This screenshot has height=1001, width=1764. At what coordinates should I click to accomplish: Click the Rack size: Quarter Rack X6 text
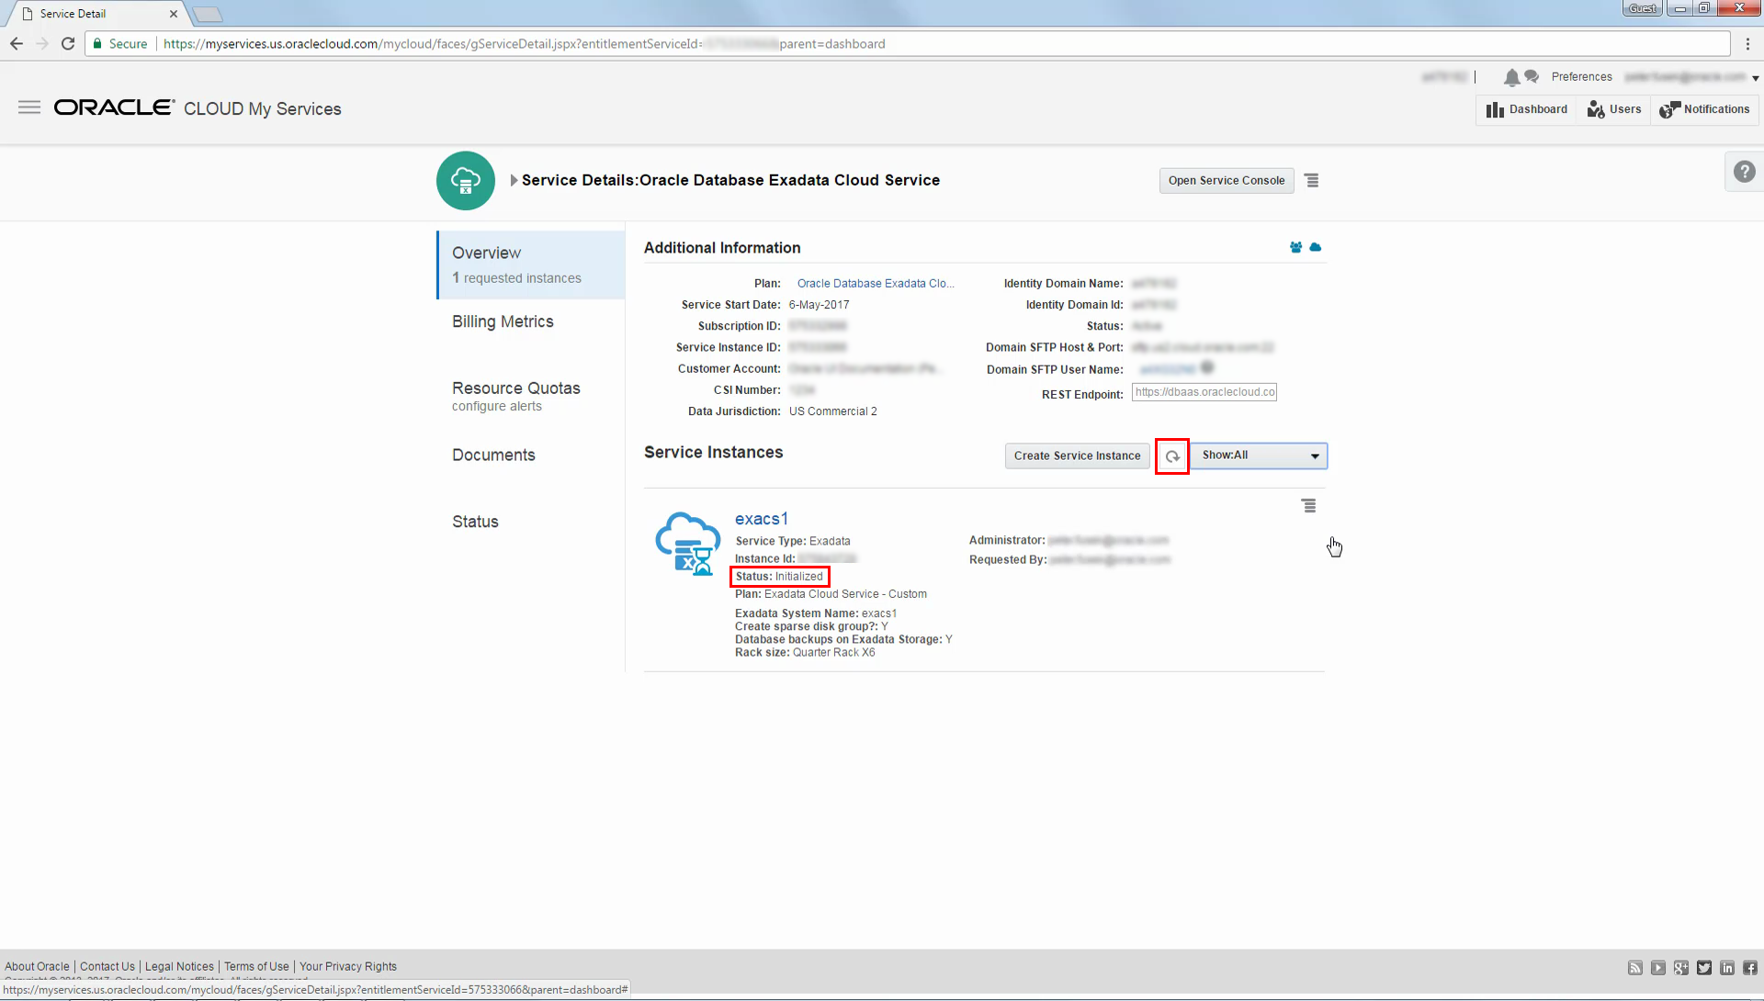[x=805, y=653]
